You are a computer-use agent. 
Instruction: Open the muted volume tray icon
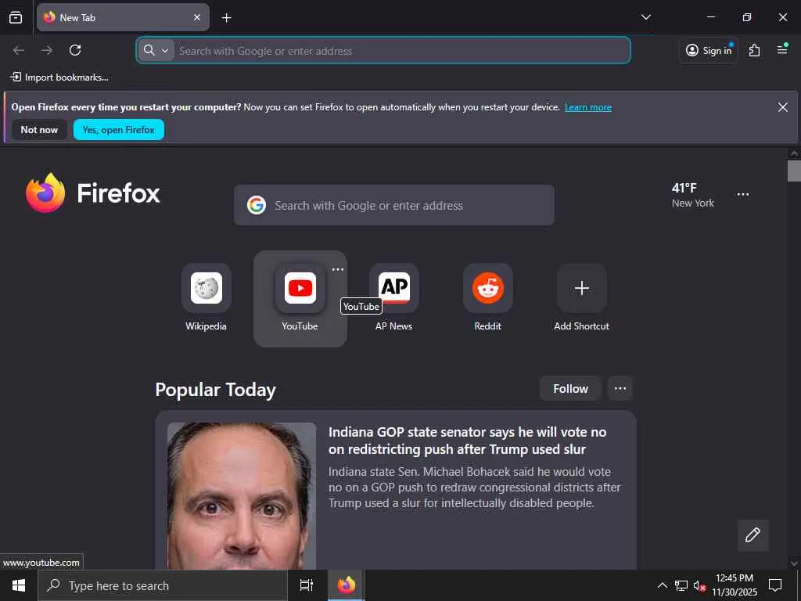699,585
